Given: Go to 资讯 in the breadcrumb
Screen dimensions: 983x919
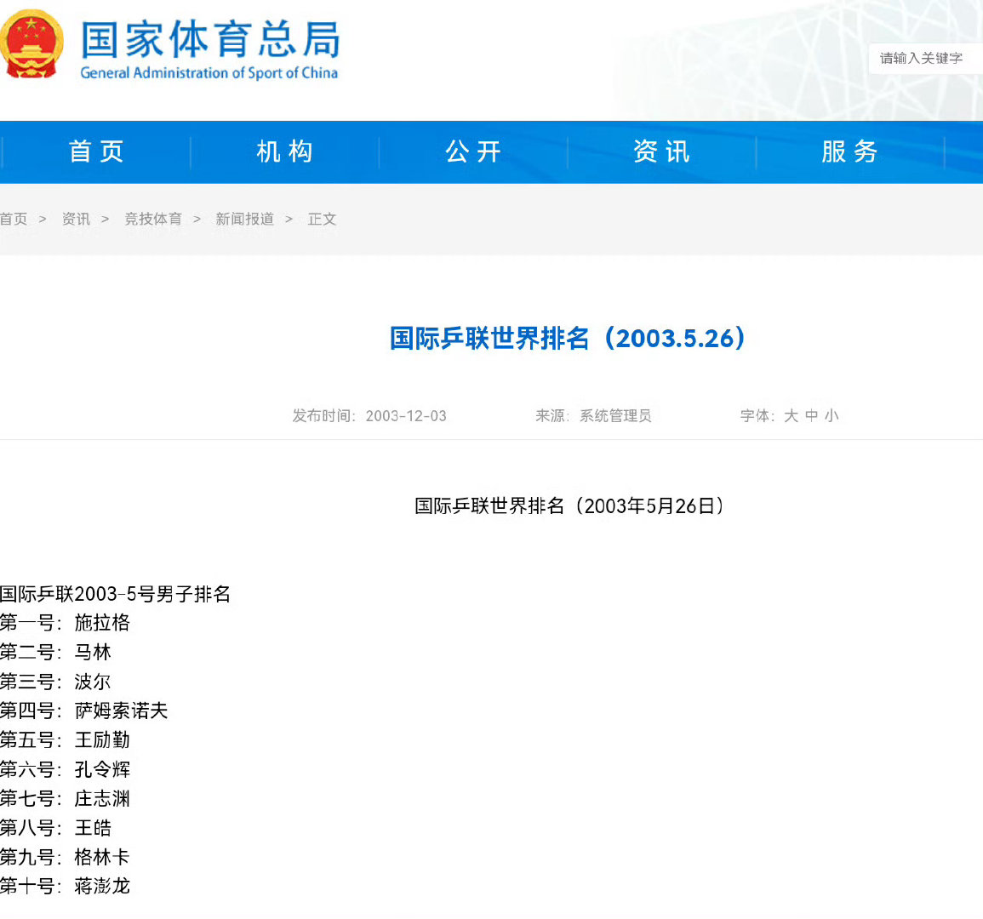Looking at the screenshot, I should click(76, 219).
